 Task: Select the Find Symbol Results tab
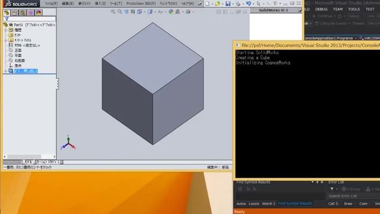point(295,203)
